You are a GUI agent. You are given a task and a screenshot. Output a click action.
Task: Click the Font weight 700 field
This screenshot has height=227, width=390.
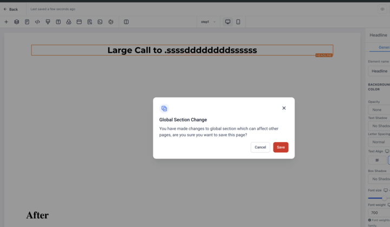tap(379, 212)
